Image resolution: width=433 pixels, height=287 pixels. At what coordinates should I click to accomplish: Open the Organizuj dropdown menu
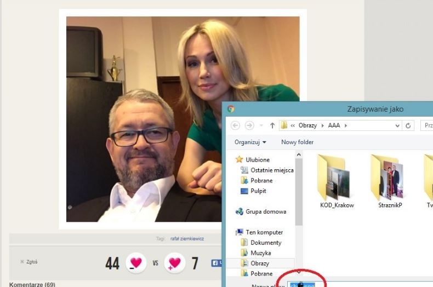[x=250, y=142]
